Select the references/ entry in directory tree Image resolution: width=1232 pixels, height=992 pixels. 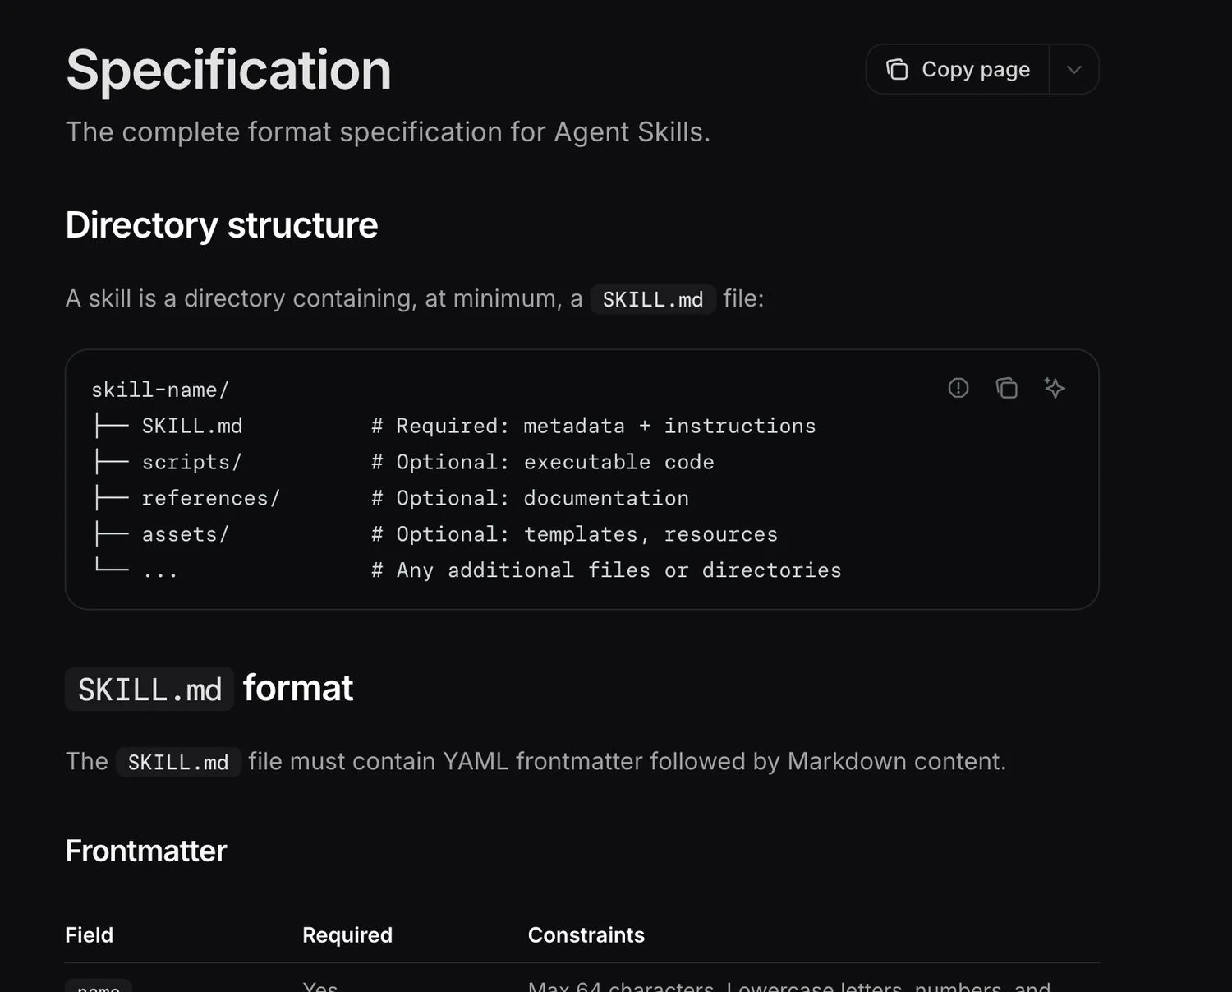click(211, 498)
